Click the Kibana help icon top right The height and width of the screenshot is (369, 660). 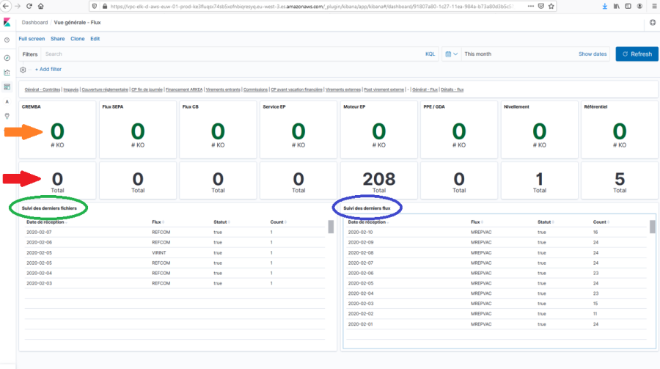point(653,23)
